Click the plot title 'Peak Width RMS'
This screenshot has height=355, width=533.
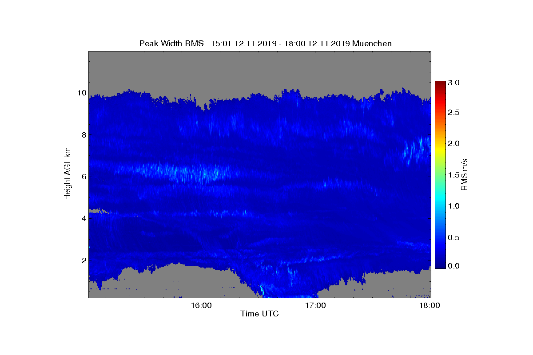[171, 43]
